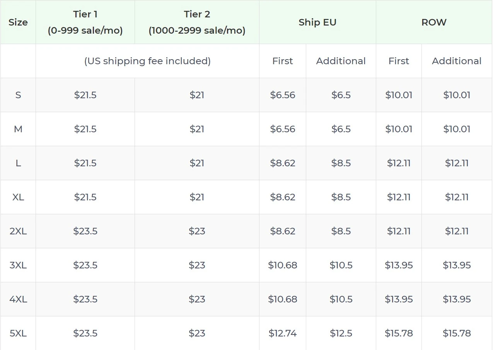The height and width of the screenshot is (350, 493).
Task: Click ROW Additional price for size S
Action: pos(457,95)
